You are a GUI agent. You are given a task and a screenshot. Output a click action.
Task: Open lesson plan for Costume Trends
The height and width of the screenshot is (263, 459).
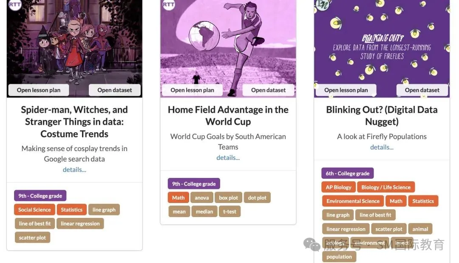[x=39, y=90]
